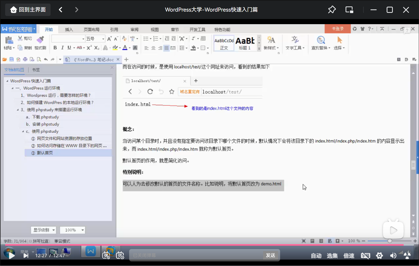Click the center alignment icon
This screenshot has width=419, height=266.
(153, 48)
